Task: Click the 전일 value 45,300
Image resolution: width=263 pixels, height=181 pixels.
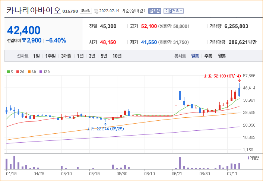Action: click(108, 26)
